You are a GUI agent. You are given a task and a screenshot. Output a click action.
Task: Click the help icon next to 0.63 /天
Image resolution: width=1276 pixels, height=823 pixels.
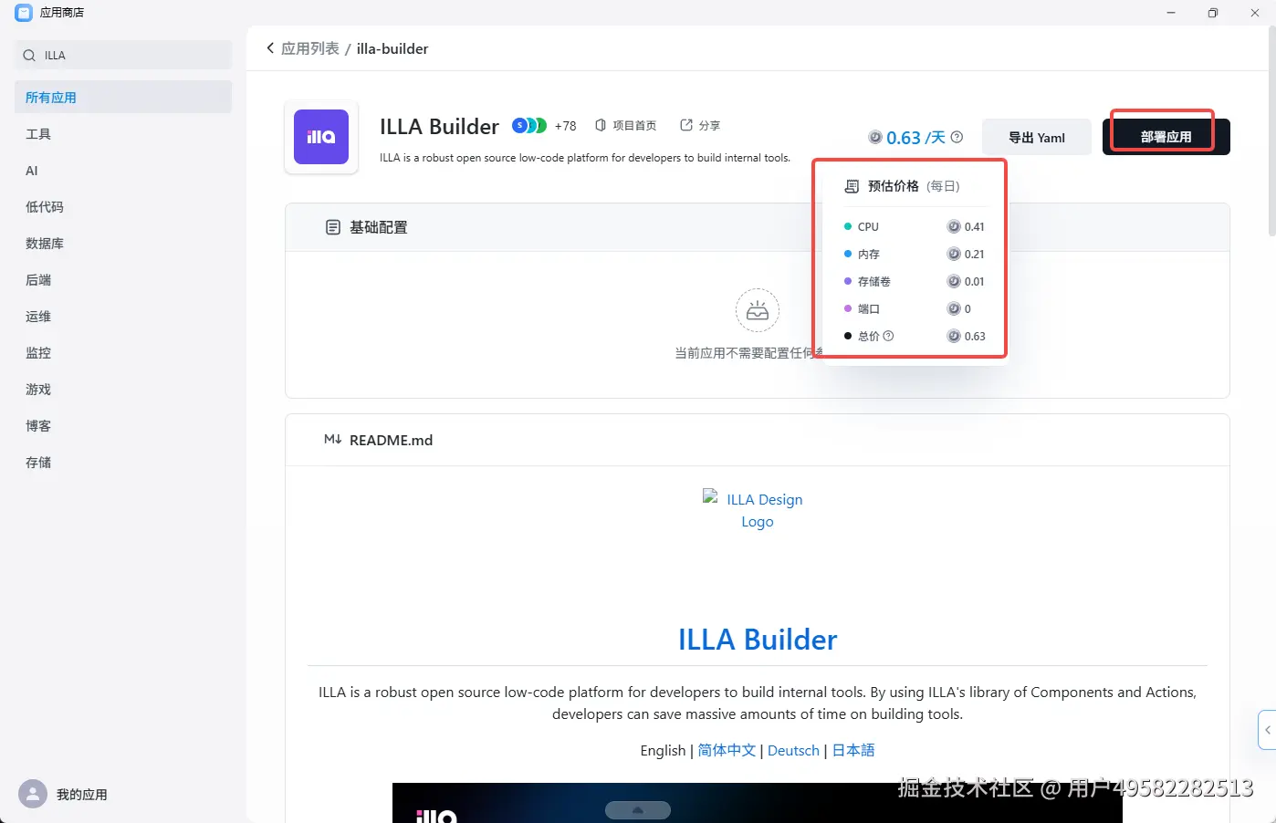point(957,137)
